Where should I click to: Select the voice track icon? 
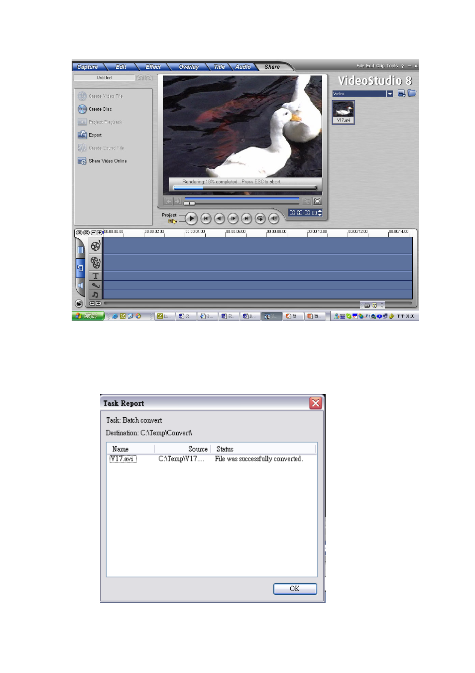pyautogui.click(x=96, y=285)
